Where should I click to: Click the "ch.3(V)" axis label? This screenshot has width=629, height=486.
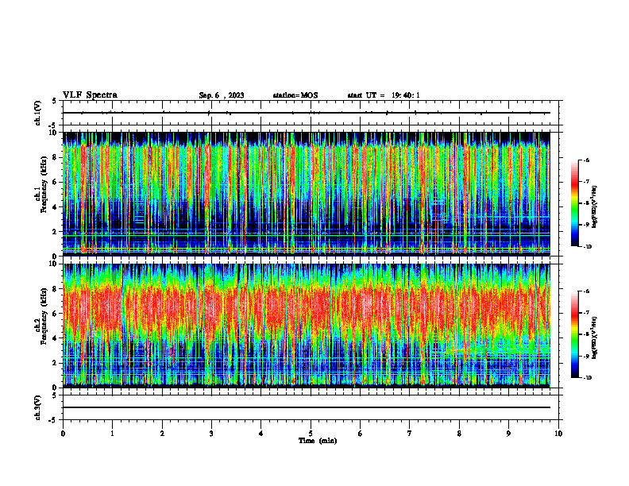[38, 407]
